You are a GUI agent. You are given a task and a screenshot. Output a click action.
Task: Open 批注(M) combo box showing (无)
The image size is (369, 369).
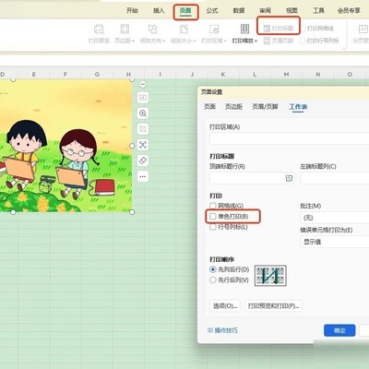coord(335,218)
